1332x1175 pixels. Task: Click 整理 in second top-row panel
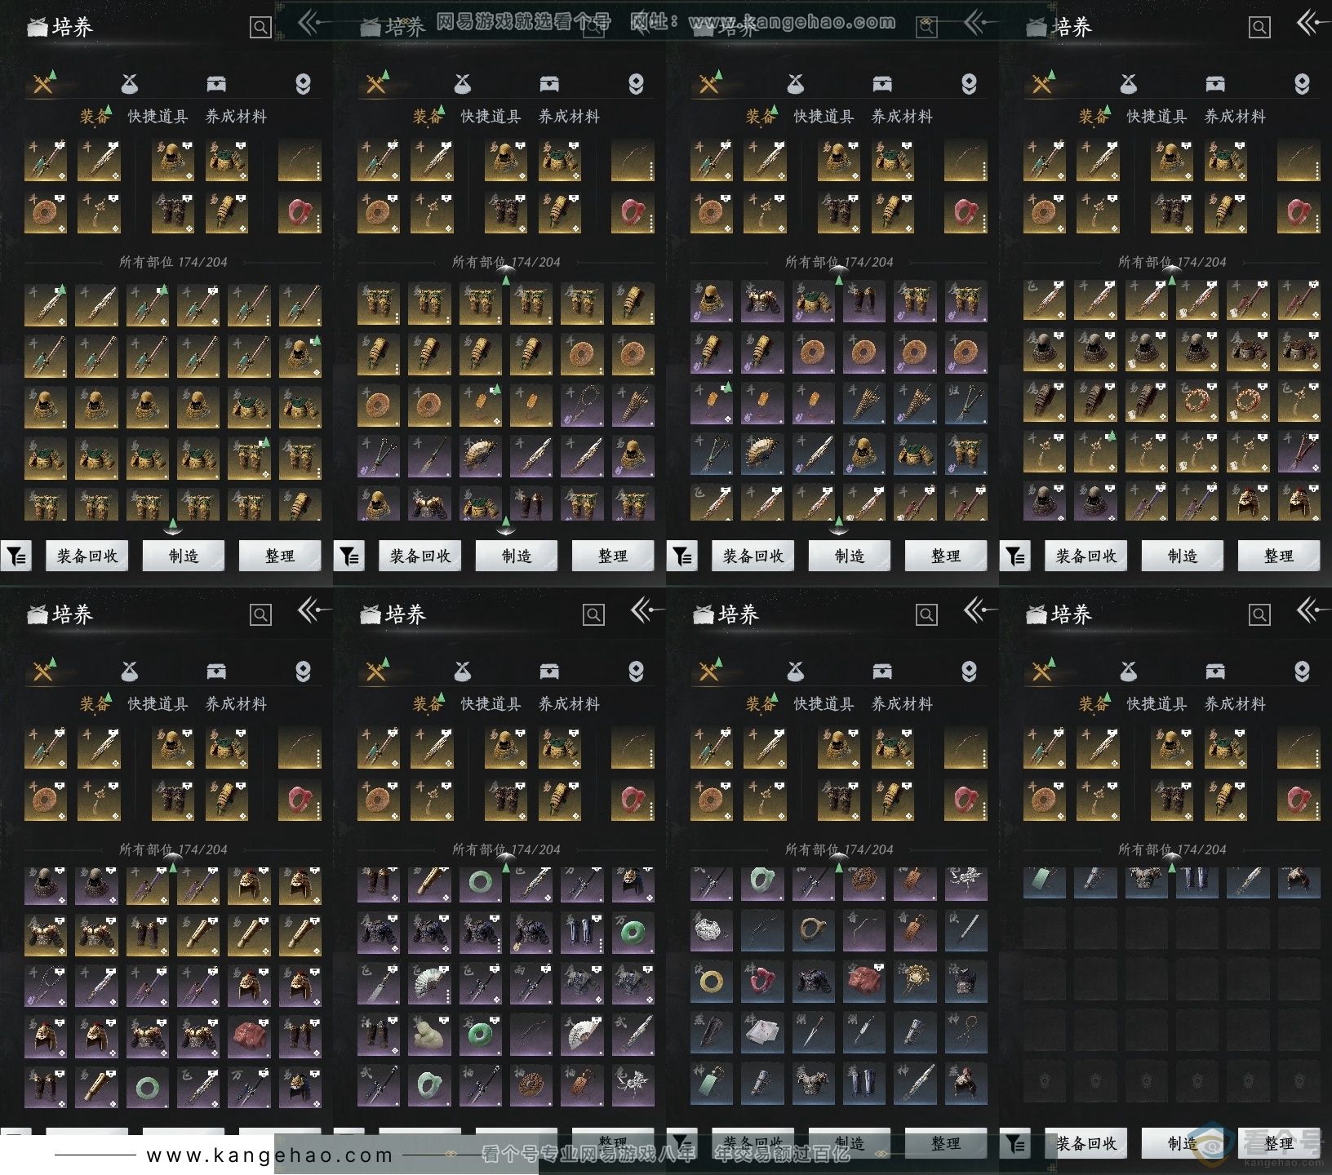point(613,556)
